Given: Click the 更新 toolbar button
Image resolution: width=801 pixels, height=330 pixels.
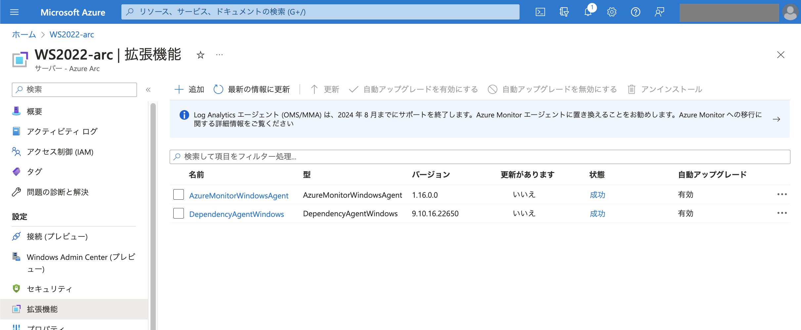Looking at the screenshot, I should pyautogui.click(x=325, y=89).
